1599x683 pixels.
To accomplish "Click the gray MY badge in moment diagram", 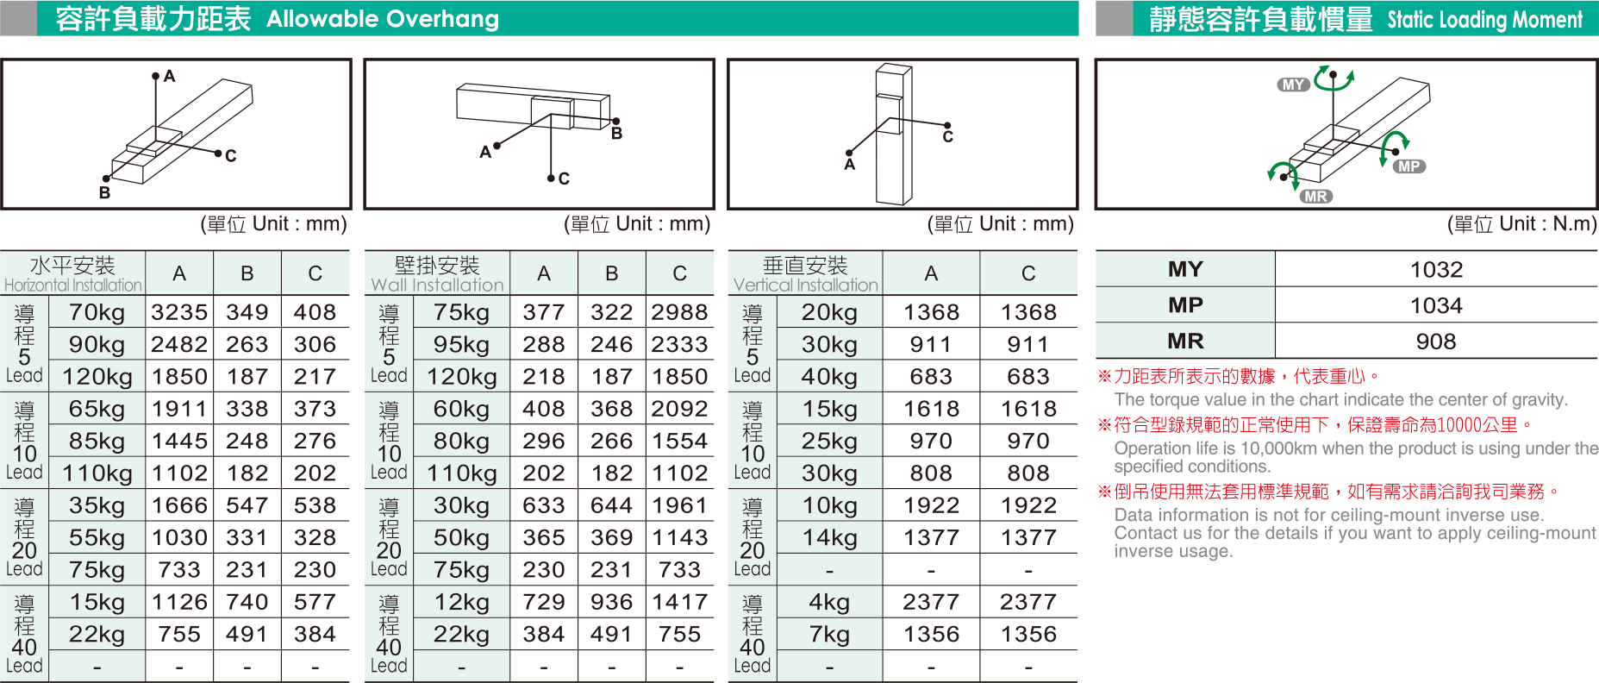I will pyautogui.click(x=1292, y=85).
